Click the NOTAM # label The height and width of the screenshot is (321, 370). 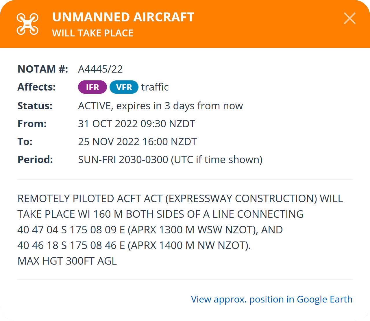[43, 69]
